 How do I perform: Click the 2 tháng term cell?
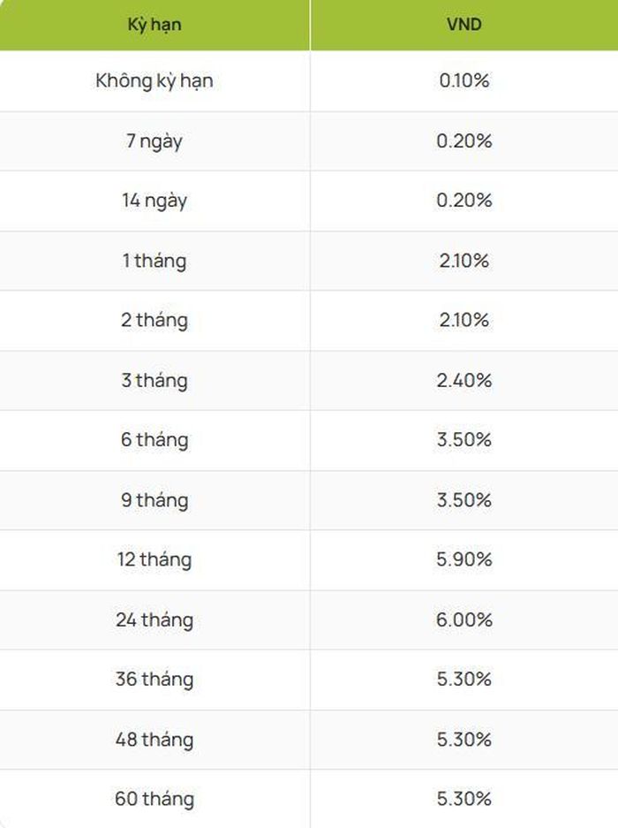[x=154, y=321]
